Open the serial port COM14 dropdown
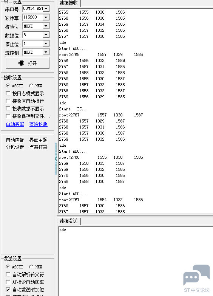The width and height of the screenshot is (213, 296). (46, 8)
